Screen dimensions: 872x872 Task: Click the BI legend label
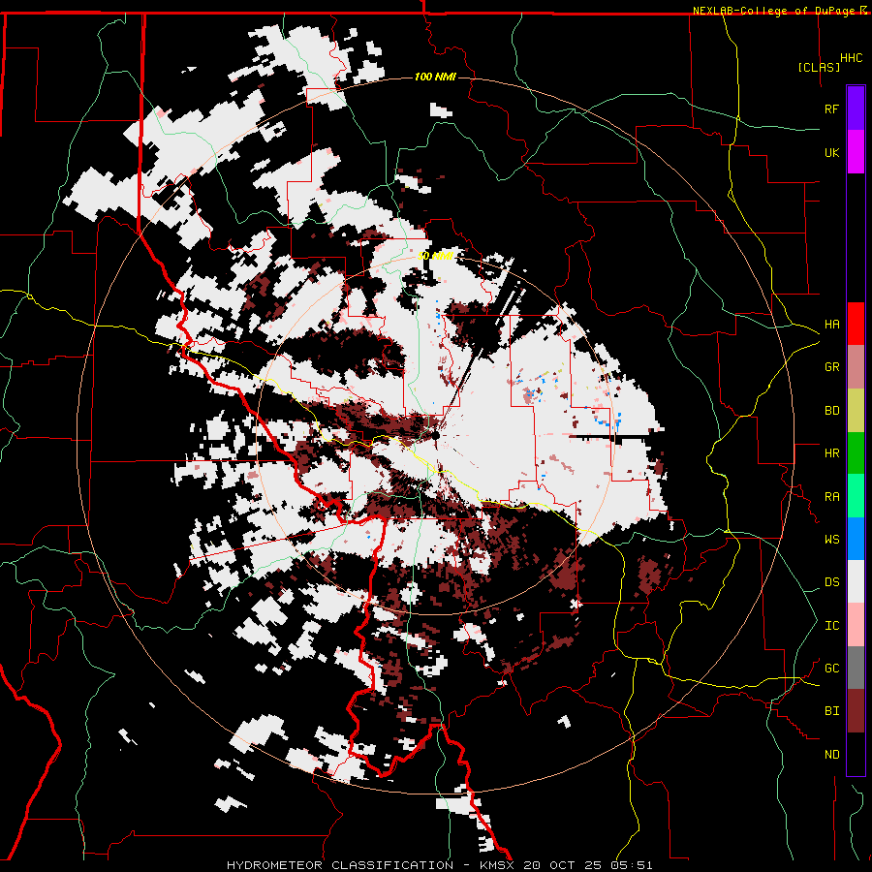[x=831, y=711]
